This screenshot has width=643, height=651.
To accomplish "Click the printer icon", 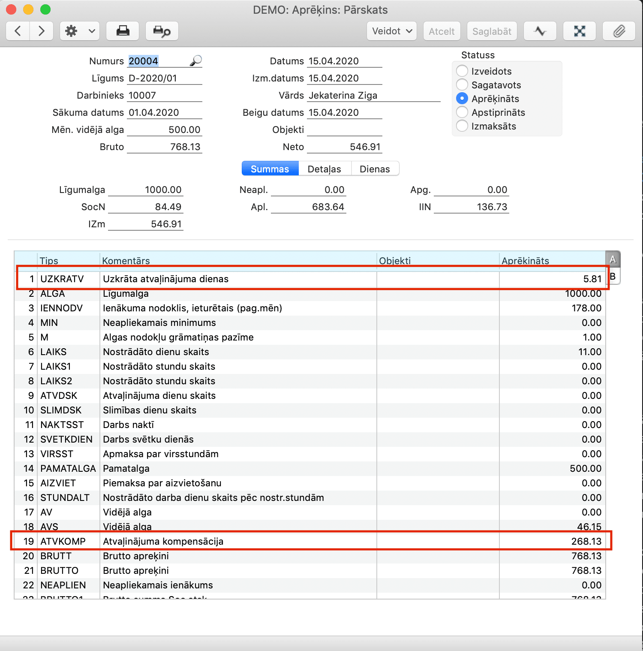I will 123,31.
